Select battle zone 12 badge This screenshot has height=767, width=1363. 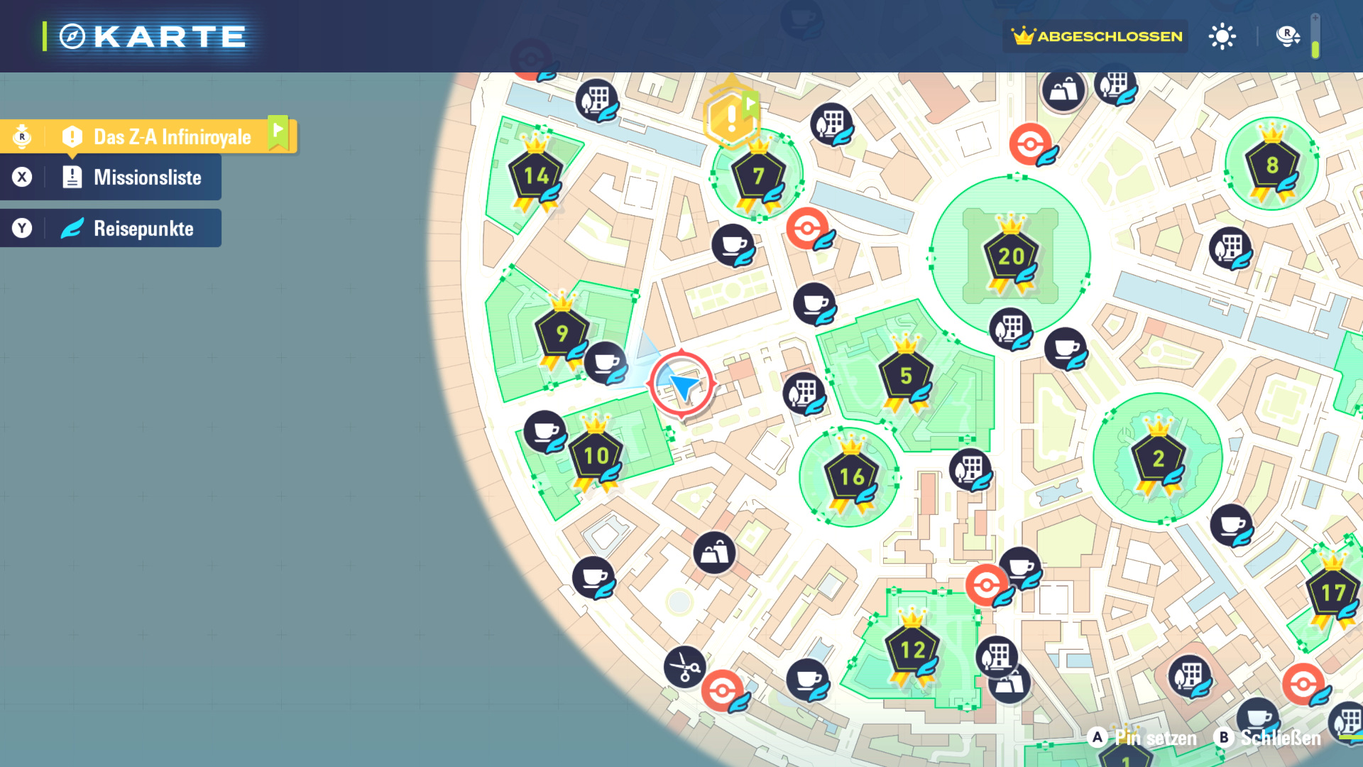click(x=912, y=650)
